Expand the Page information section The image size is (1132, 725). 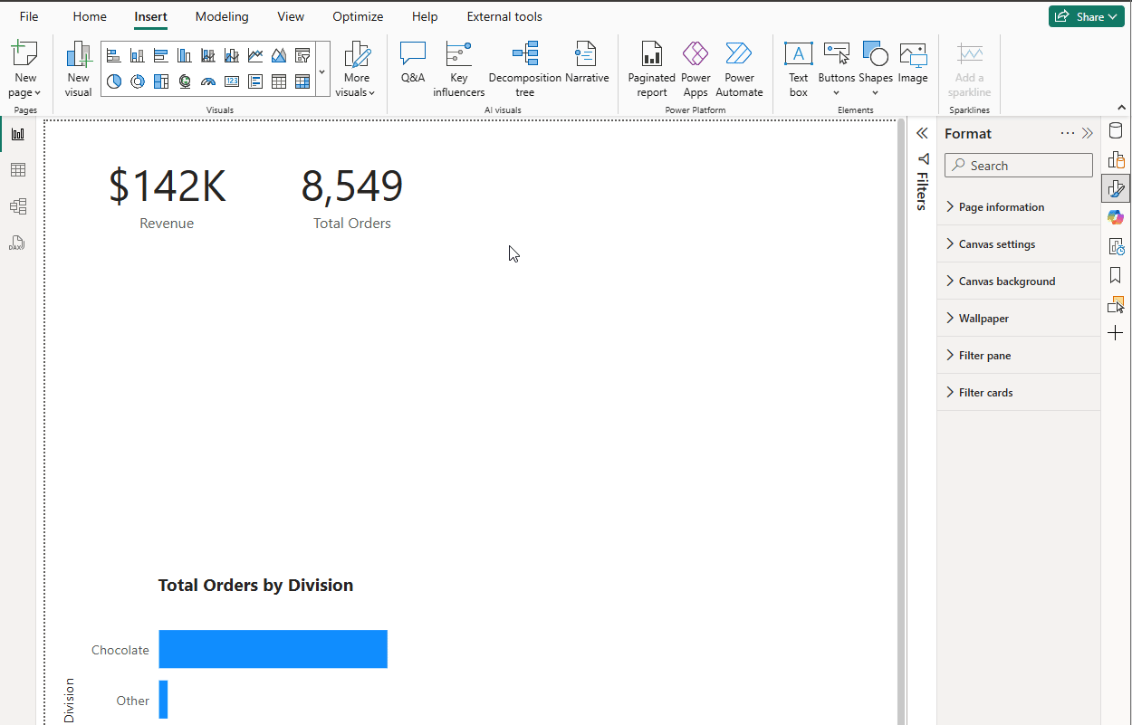pos(1019,207)
